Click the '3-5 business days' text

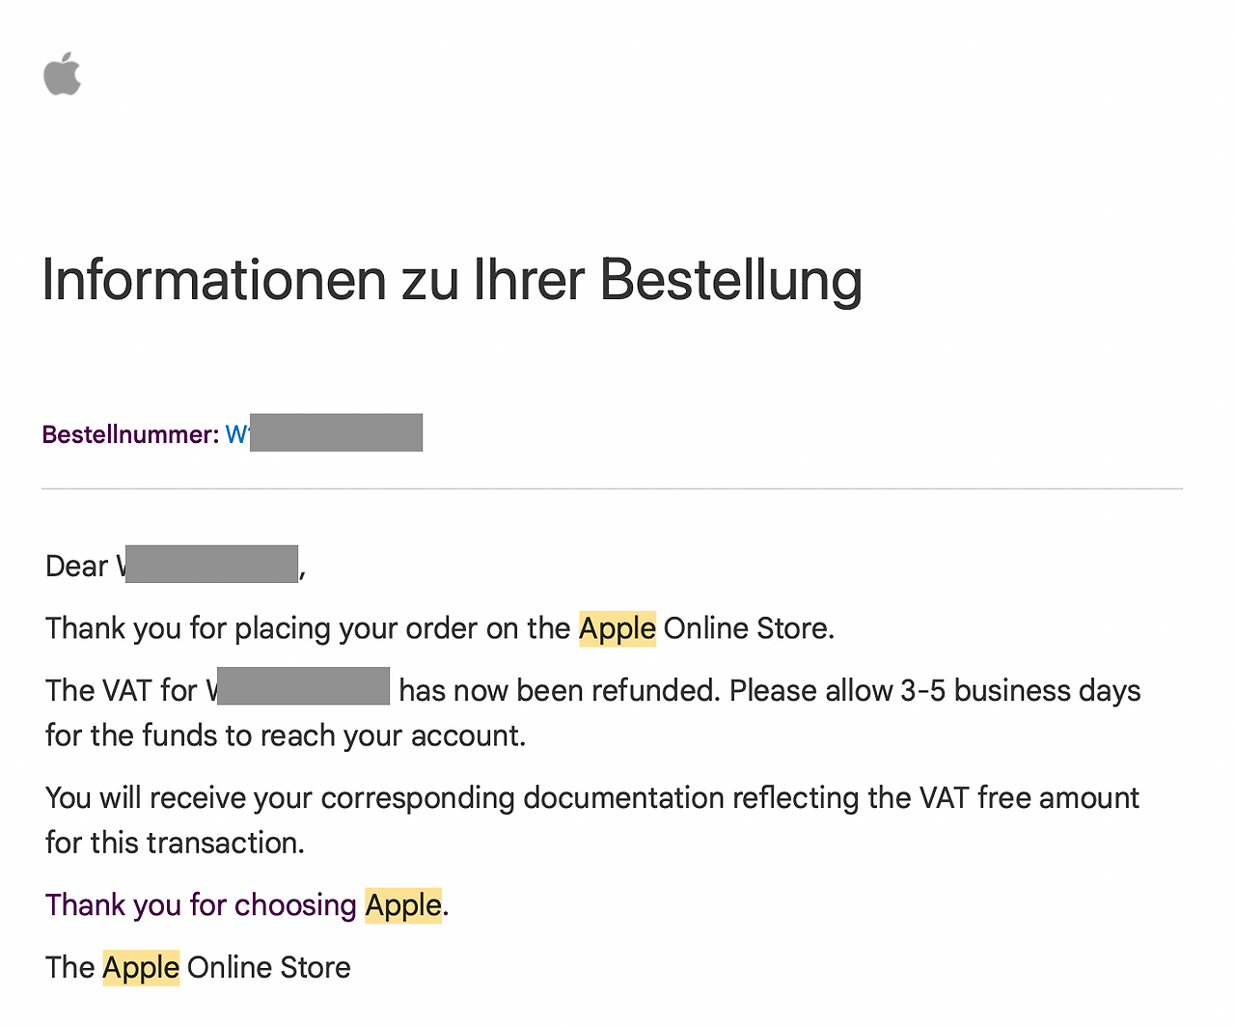pyautogui.click(x=1021, y=691)
